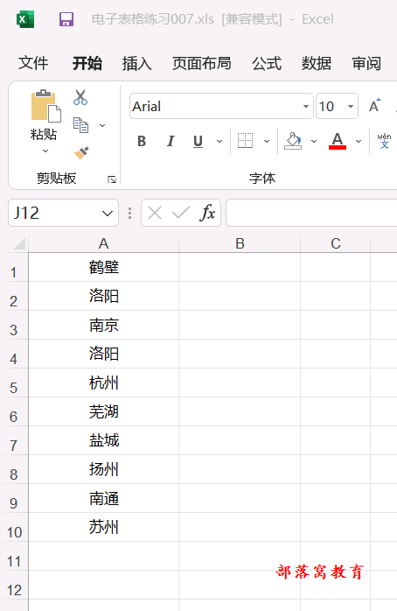Save the workbook with the floppy icon
Screen dimensions: 397x611
[x=66, y=19]
